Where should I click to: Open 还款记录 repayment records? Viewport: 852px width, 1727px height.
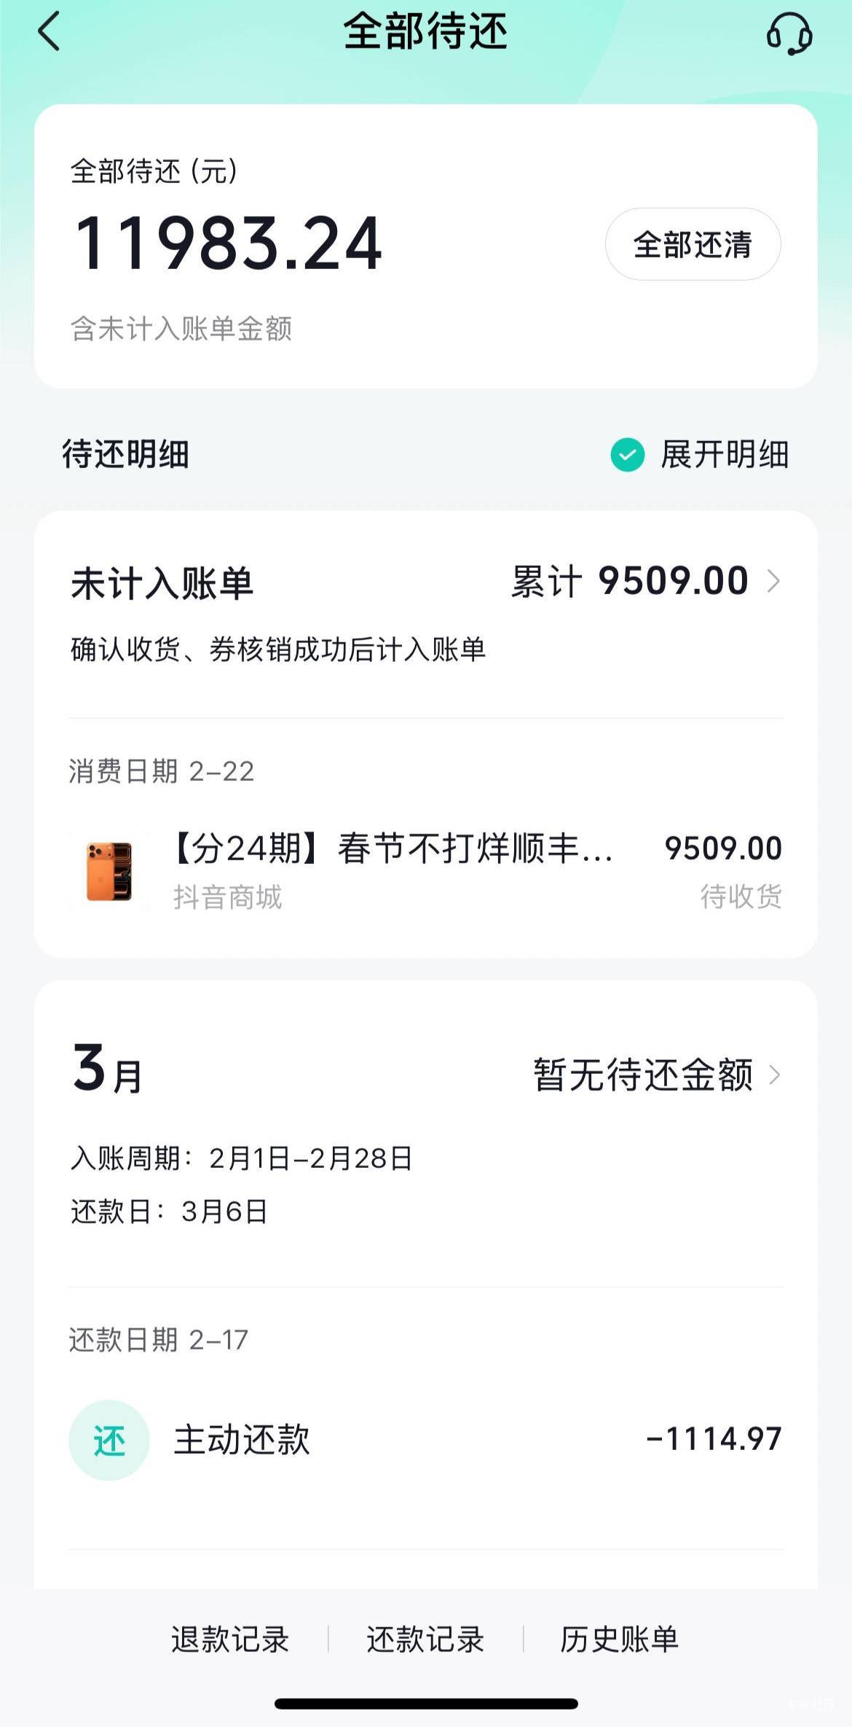pyautogui.click(x=425, y=1640)
